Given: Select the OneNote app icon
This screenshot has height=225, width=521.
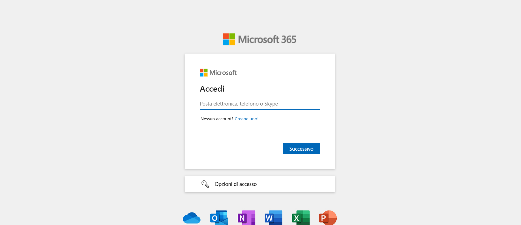Looking at the screenshot, I should (246, 218).
